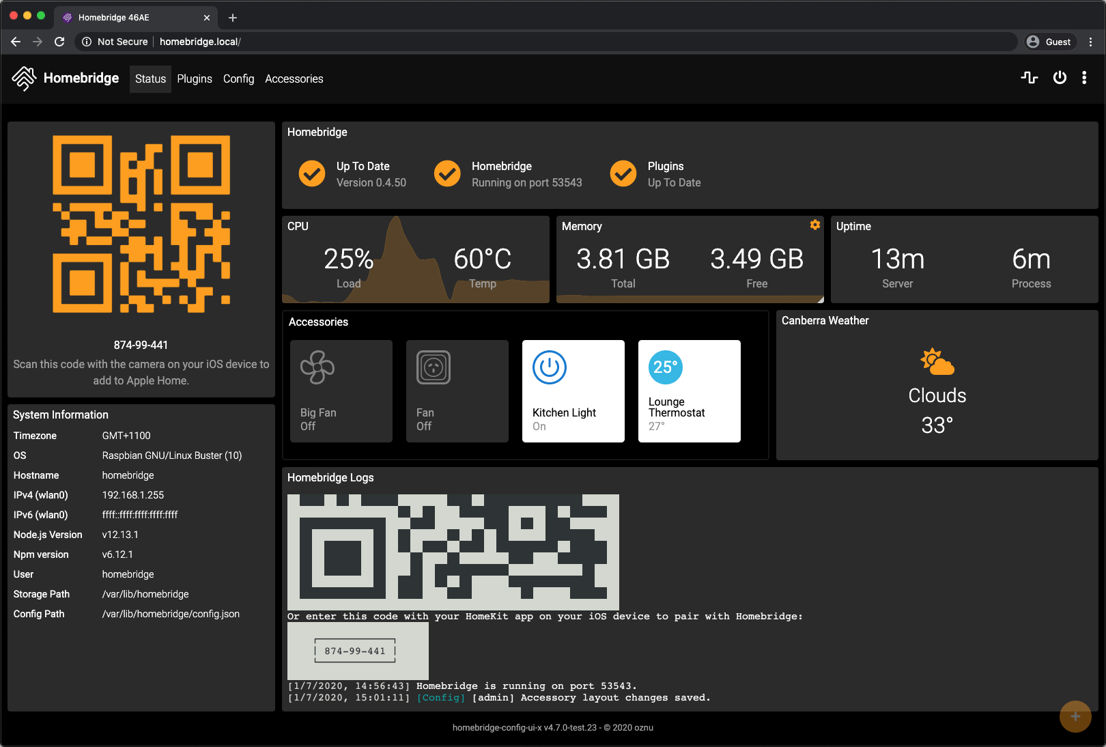Toggle the Fan outlet accessory
This screenshot has width=1106, height=747.
457,391
